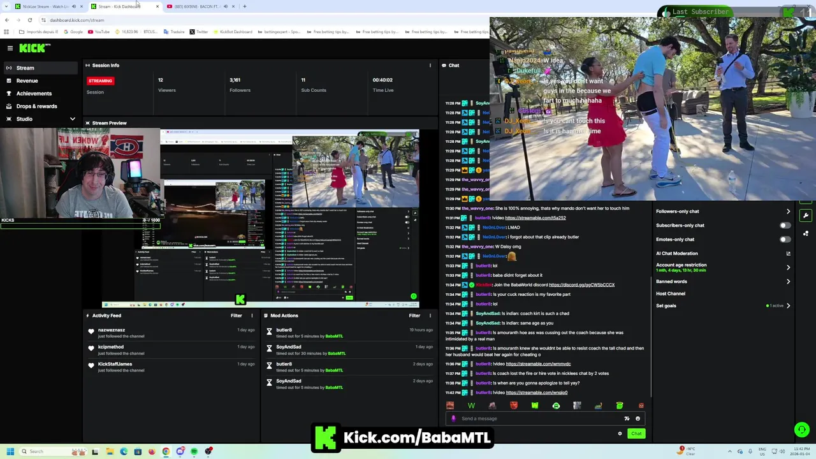The width and height of the screenshot is (816, 459).
Task: Click SoyAndSad timed out 30 minutes entry
Action: coord(348,350)
